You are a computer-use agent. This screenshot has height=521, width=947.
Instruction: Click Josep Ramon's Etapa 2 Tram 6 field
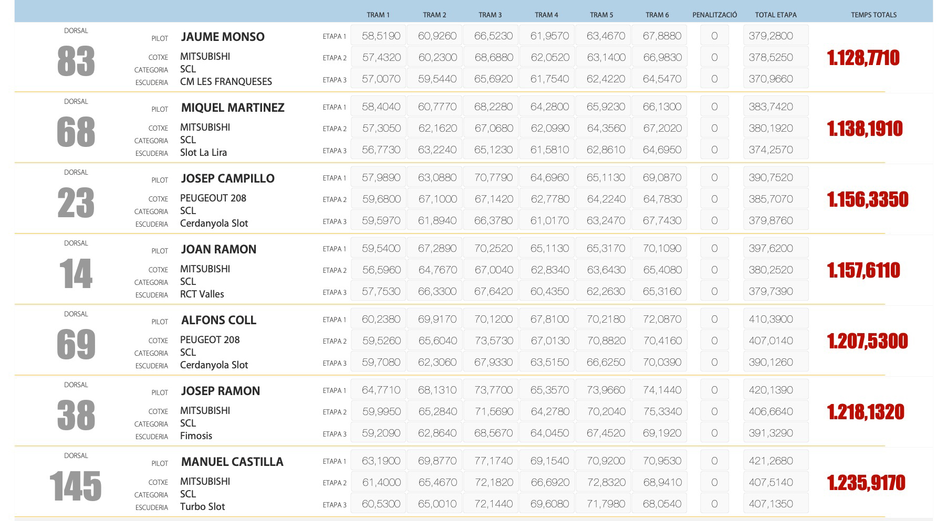pos(662,412)
